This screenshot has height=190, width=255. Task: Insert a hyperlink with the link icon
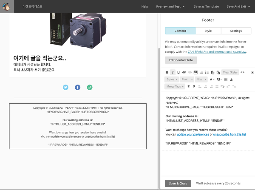[x=184, y=72]
